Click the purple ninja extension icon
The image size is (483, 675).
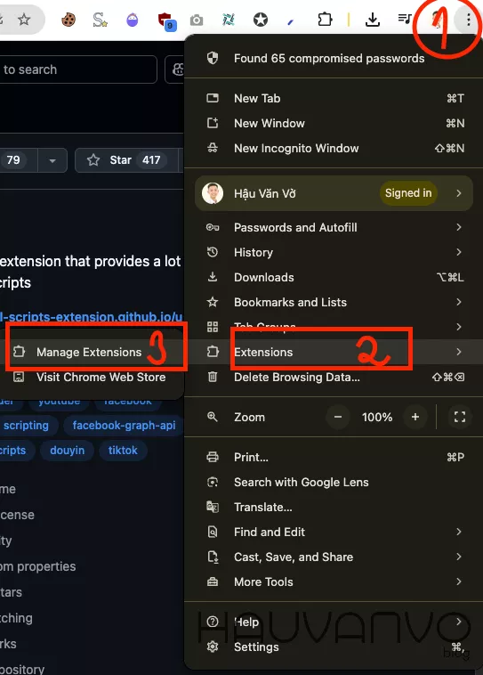(x=132, y=20)
